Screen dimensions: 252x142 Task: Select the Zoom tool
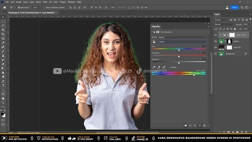[x=3, y=103]
